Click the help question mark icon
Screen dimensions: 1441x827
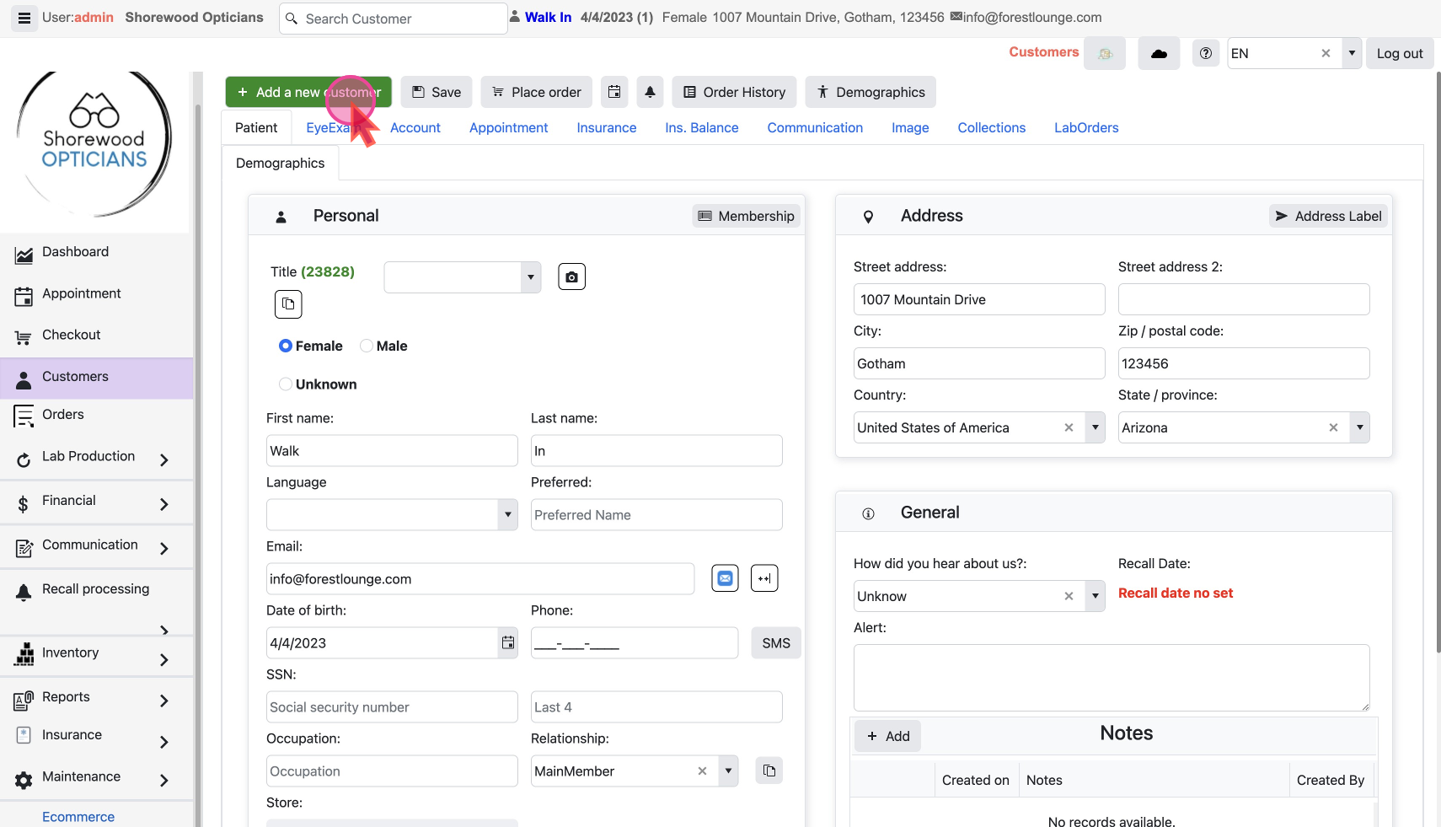(1206, 53)
